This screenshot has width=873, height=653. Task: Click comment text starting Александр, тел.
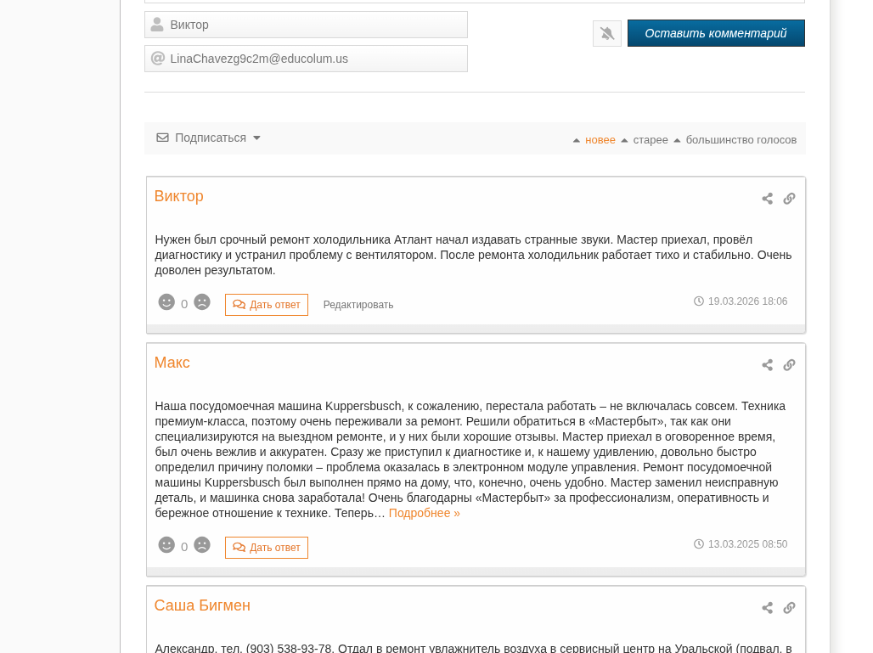[x=473, y=648]
